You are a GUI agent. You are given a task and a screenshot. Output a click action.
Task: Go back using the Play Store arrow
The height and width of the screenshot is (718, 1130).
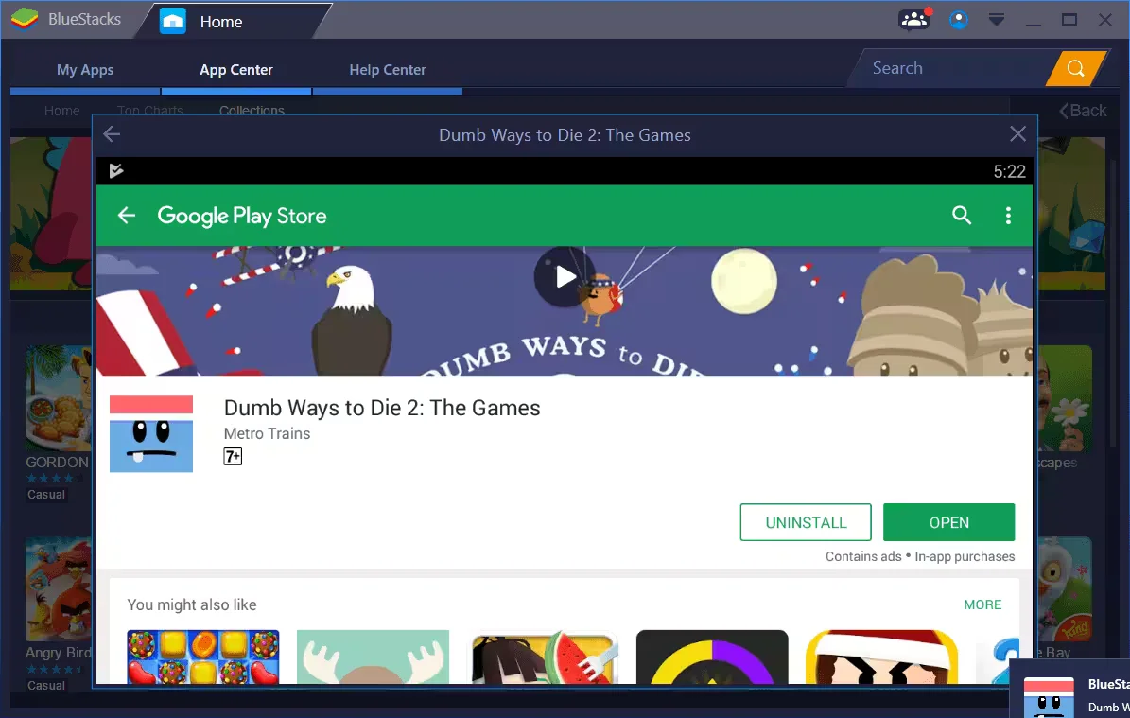[126, 216]
